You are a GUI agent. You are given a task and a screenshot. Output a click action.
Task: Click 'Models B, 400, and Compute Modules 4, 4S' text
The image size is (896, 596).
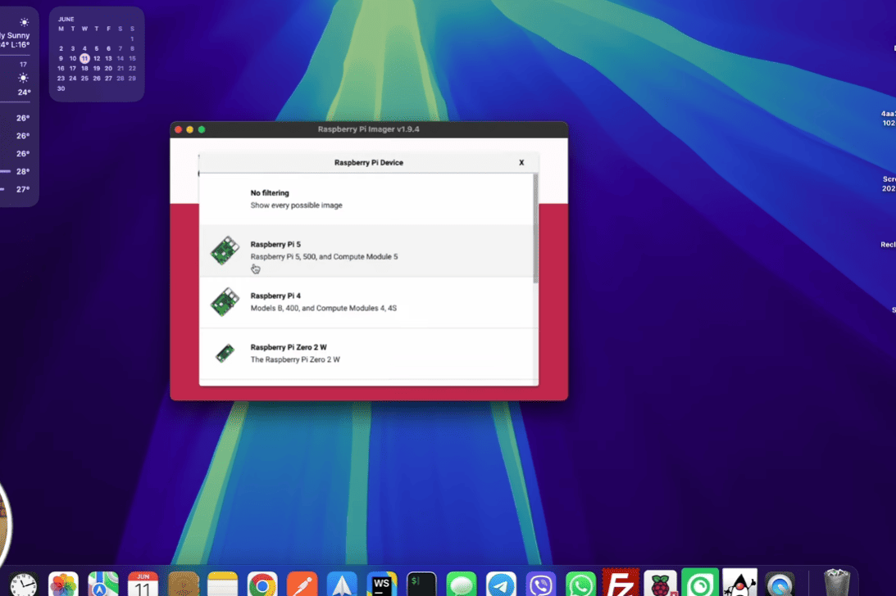click(324, 309)
